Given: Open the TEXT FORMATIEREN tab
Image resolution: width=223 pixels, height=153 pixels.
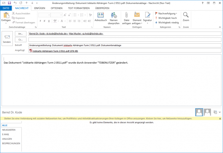Looking at the screenshot, I should pos(79,8).
